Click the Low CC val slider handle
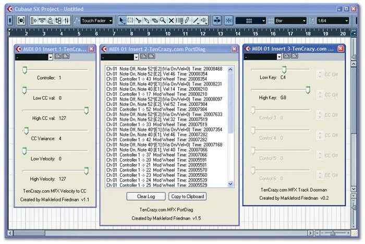This screenshot has height=244, width=365. (x=24, y=90)
